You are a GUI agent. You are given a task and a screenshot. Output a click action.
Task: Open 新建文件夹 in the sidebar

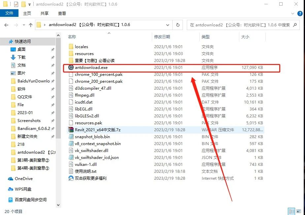27,136
